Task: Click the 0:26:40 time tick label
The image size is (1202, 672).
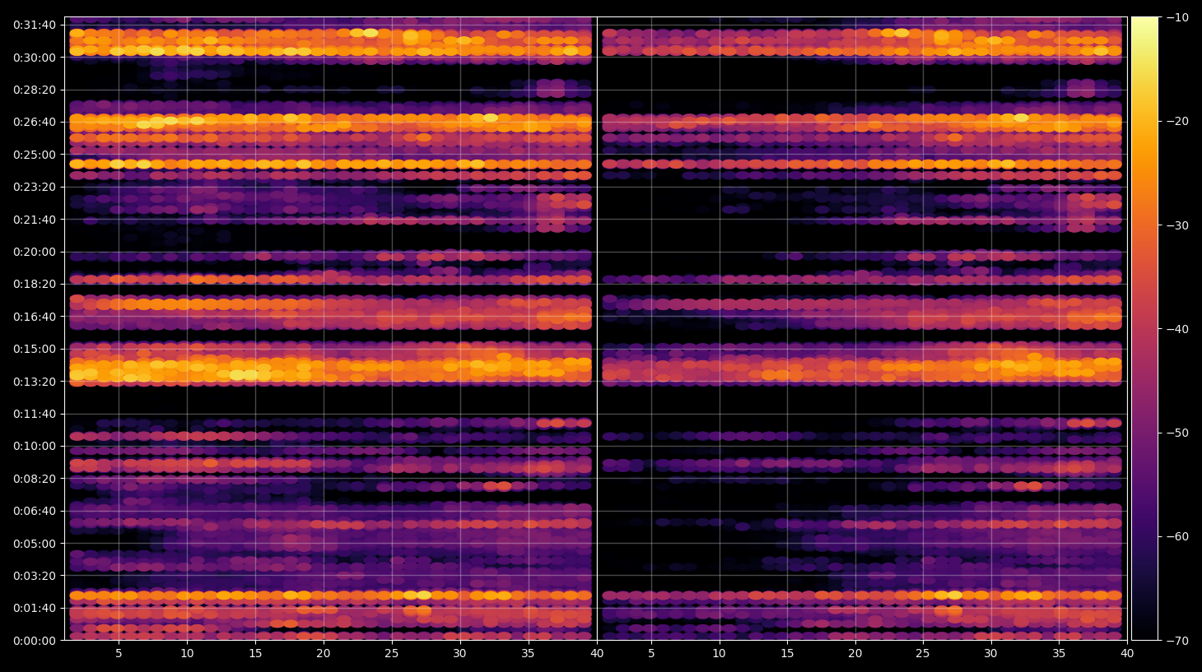Action: click(x=35, y=122)
